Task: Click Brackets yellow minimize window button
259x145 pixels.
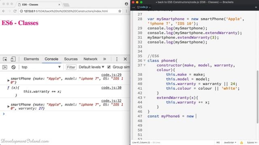Action: point(137,2)
